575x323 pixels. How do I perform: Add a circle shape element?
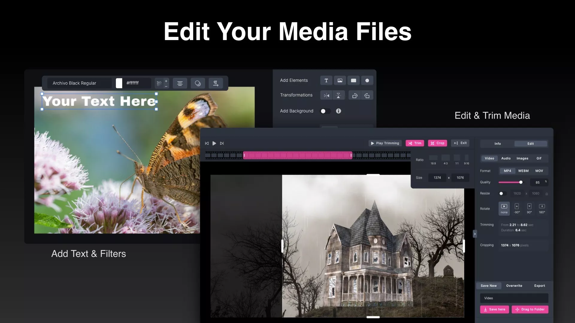(x=367, y=80)
